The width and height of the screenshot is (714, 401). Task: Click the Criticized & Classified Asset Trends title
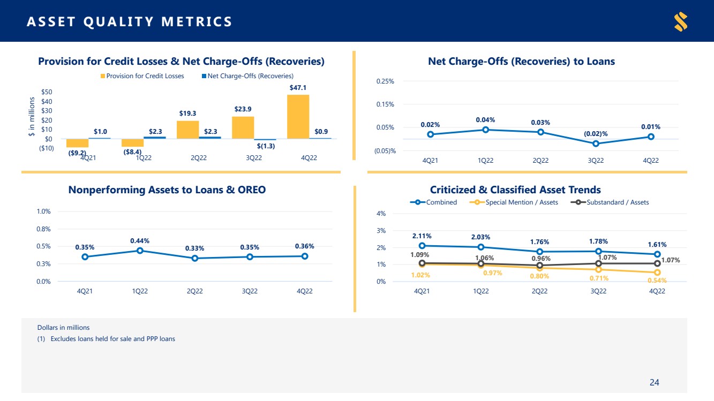click(x=515, y=190)
